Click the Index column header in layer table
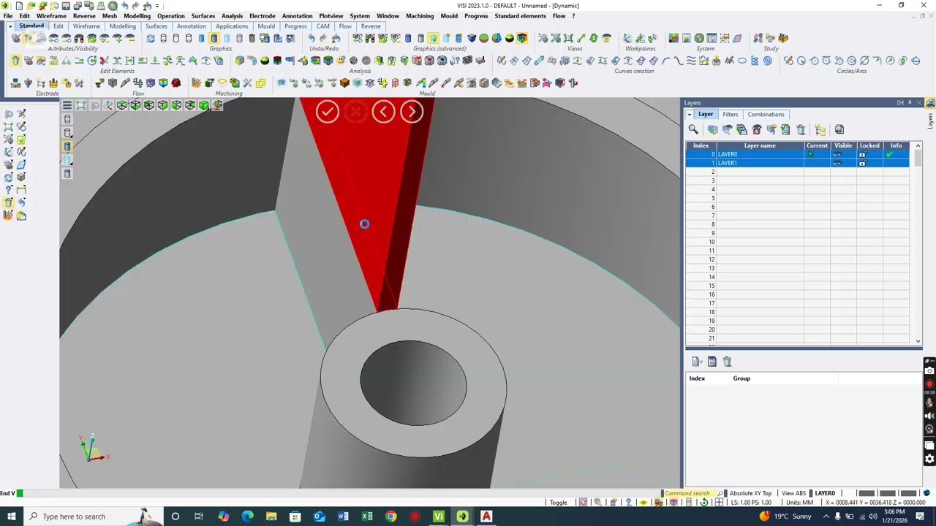This screenshot has width=936, height=526. 701,145
